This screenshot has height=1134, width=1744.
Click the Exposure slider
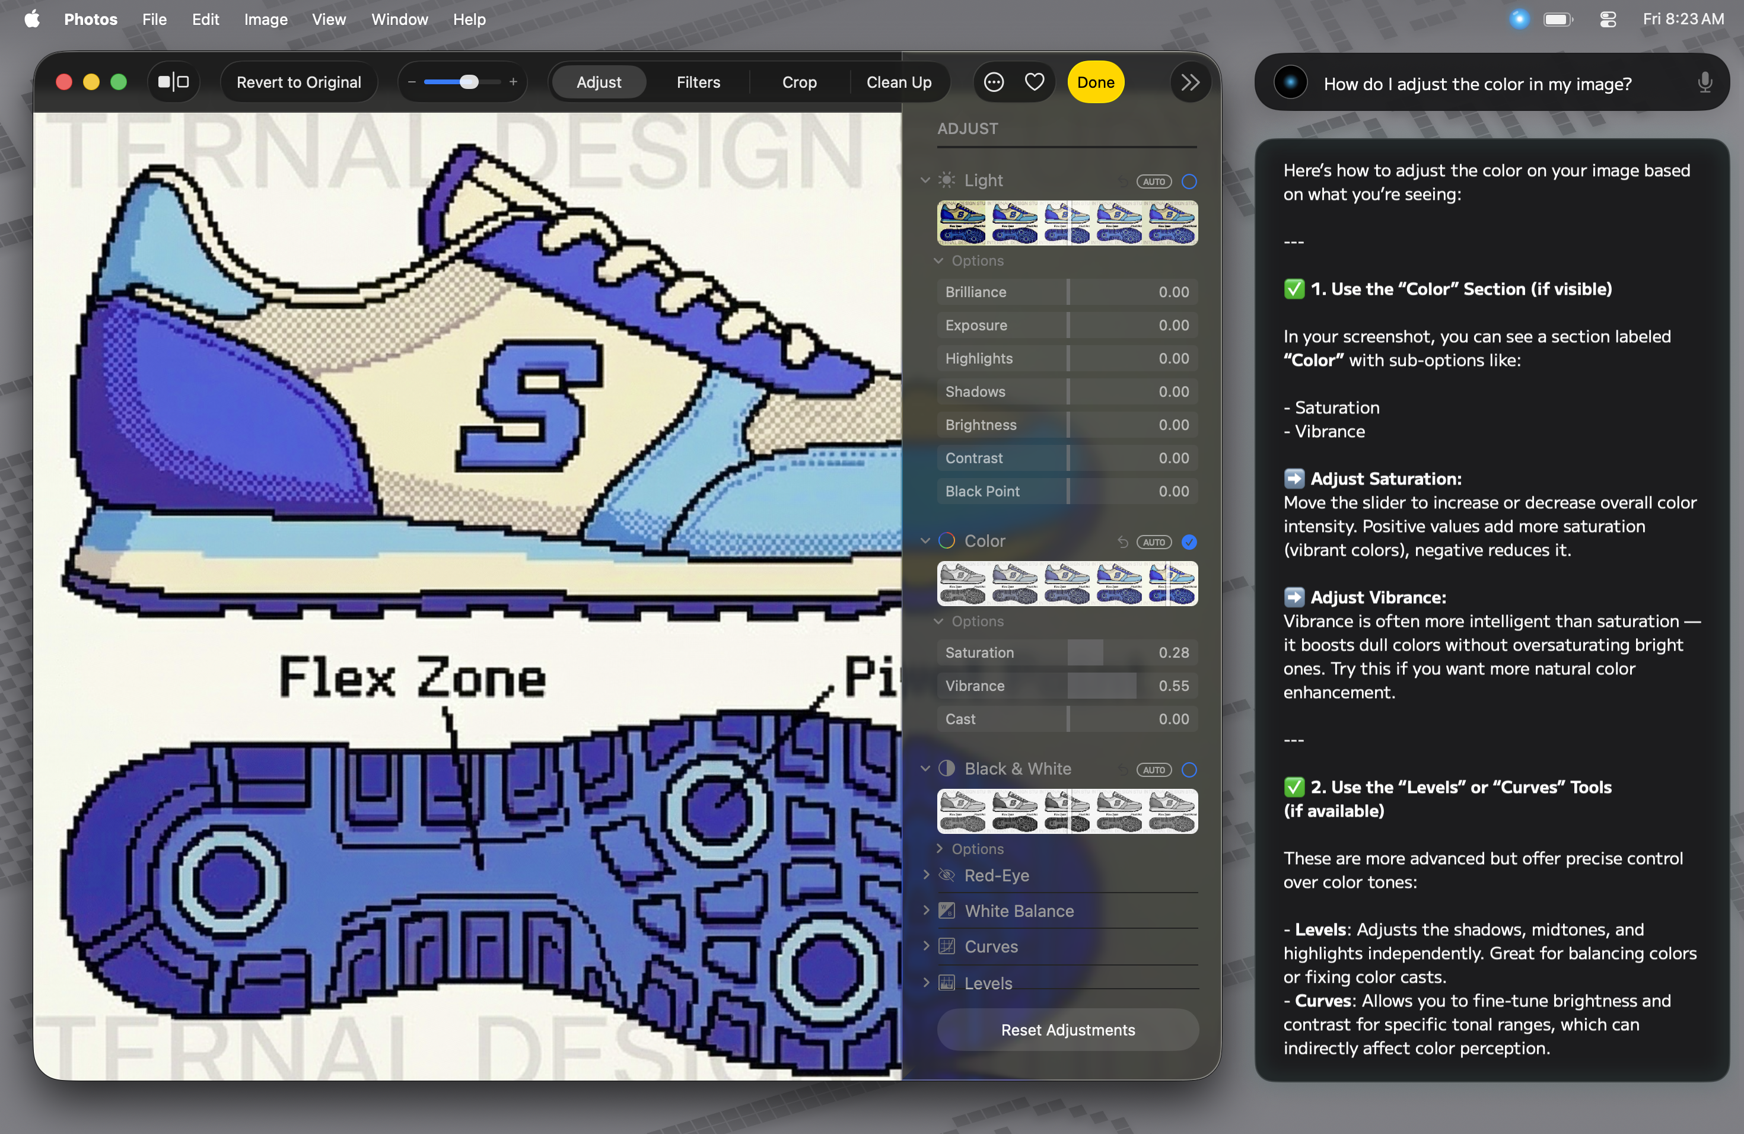1068,325
